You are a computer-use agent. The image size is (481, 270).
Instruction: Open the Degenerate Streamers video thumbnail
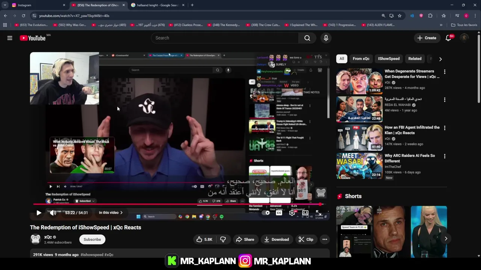359,81
